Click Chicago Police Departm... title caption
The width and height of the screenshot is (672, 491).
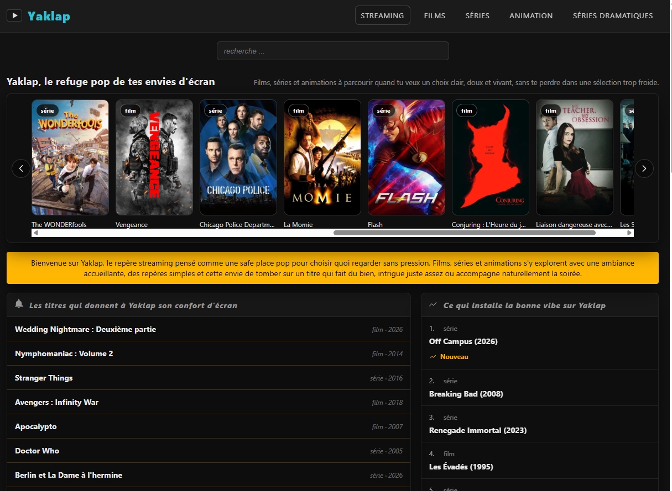click(237, 225)
